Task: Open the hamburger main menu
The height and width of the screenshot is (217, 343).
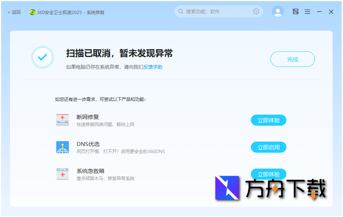Action: (x=307, y=11)
